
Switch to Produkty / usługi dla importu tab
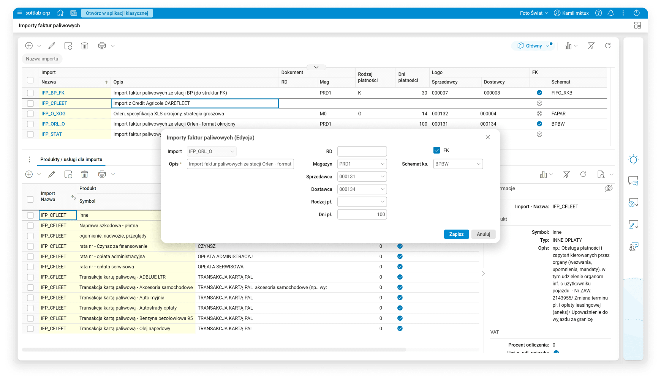tap(71, 159)
